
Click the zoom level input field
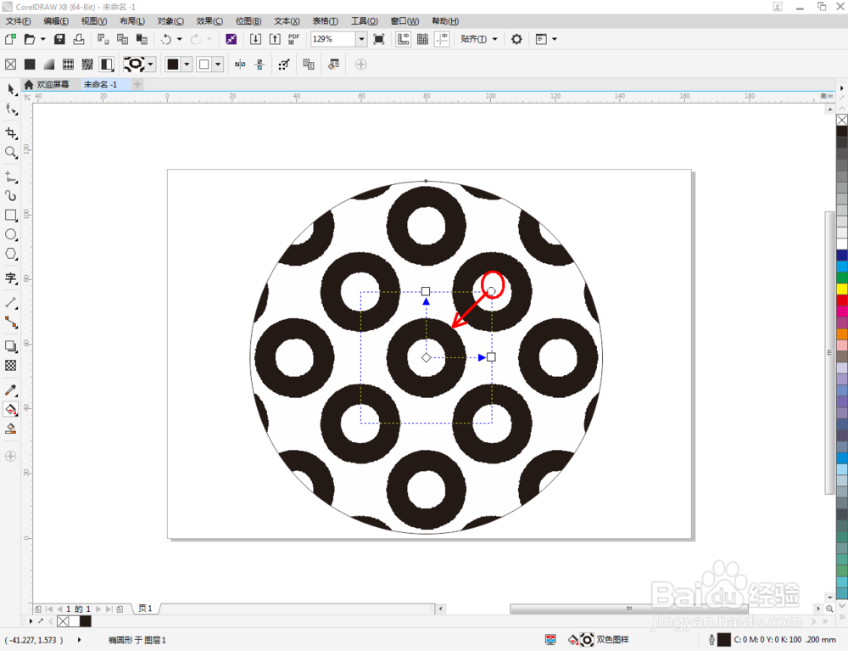332,39
